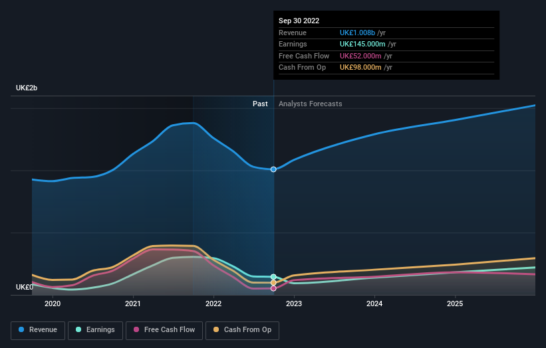
Task: Toggle the Revenue legend button
Action: point(38,330)
